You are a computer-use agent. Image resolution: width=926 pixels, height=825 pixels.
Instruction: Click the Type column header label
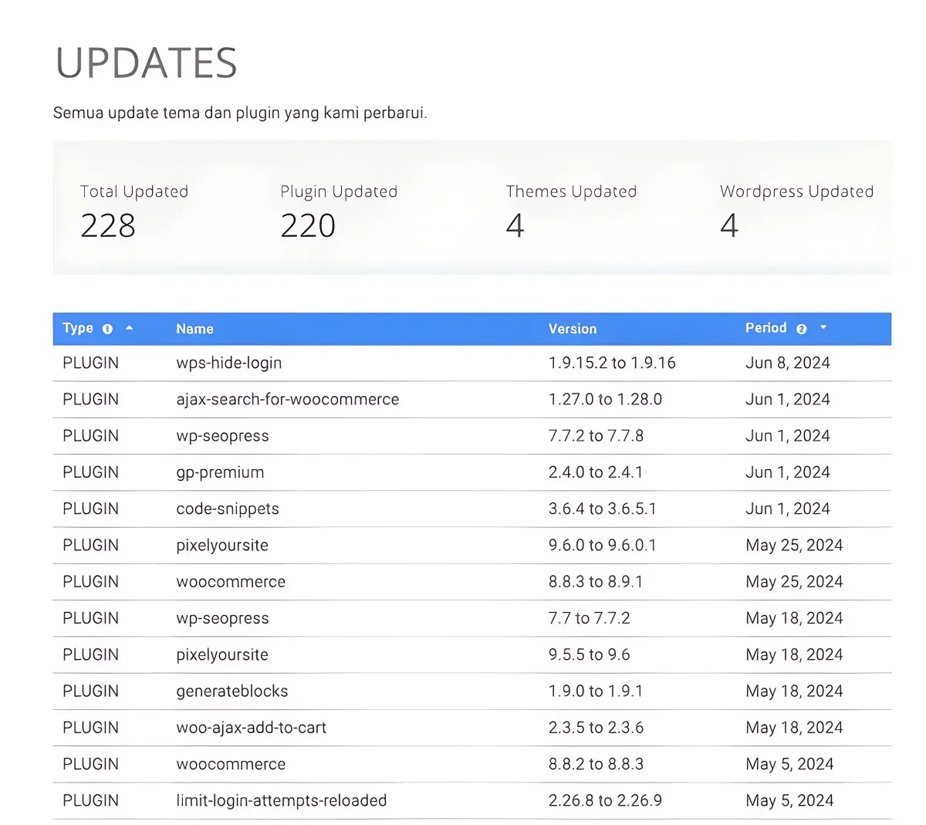tap(78, 328)
